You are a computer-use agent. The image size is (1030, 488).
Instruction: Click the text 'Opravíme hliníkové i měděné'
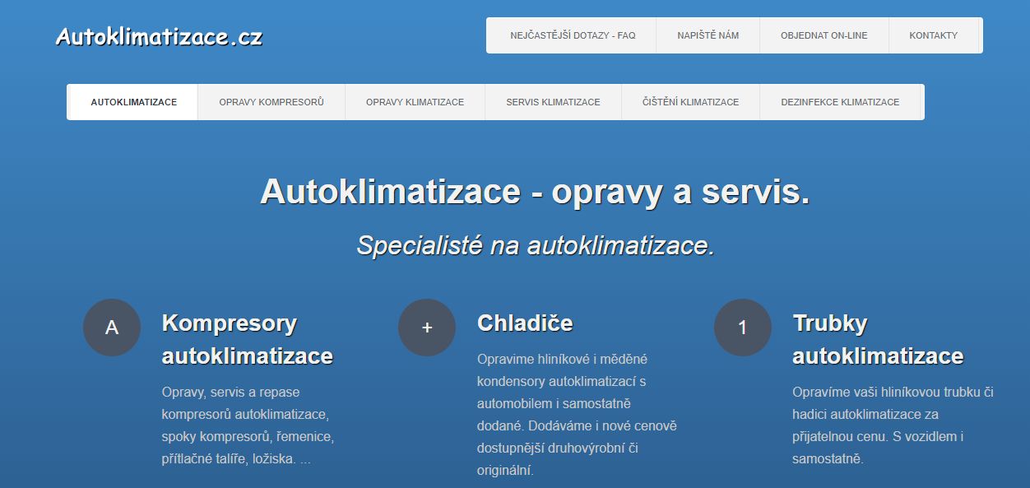[562, 359]
